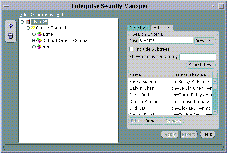This screenshot has height=153, width=227.
Task: Click the user list scroll-down arrow
Action: click(215, 112)
